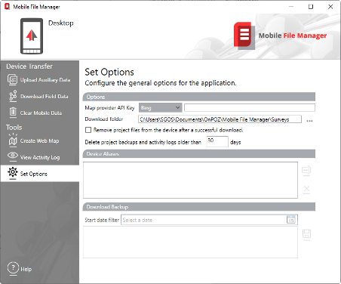Open the Download Field Data page
The height and width of the screenshot is (284, 341).
(x=40, y=96)
